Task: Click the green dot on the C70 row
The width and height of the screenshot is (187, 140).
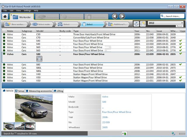Action: click(4, 38)
